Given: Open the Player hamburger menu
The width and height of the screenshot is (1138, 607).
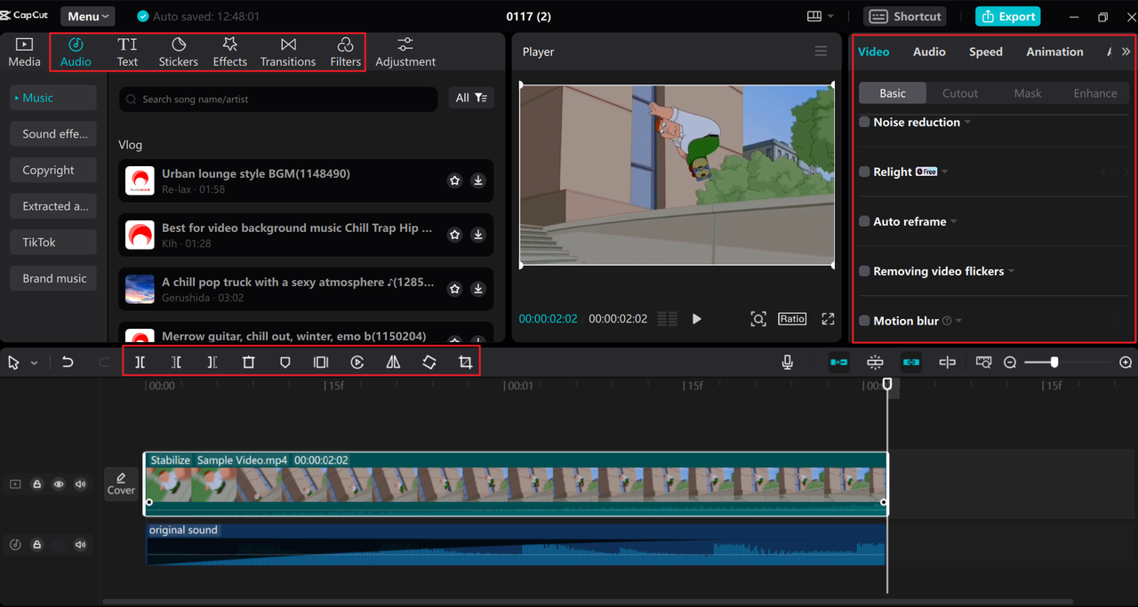Looking at the screenshot, I should point(821,52).
